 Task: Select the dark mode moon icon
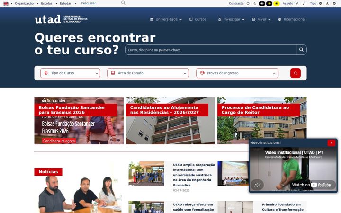(255, 3)
